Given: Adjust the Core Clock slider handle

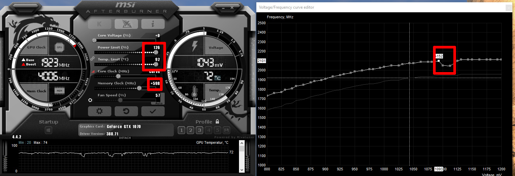Looking at the screenshot, I should pyautogui.click(x=118, y=76).
